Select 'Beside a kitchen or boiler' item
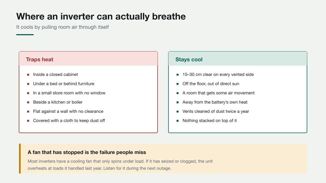Viewport: 326px width, 183px height. pyautogui.click(x=58, y=102)
